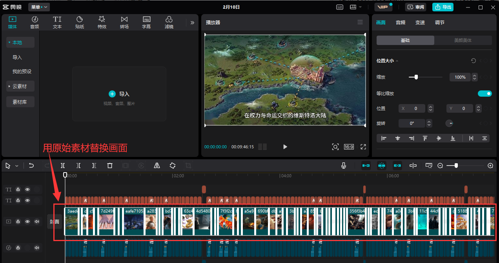Click the Y position input field
The width and height of the screenshot is (499, 263).
pos(460,108)
